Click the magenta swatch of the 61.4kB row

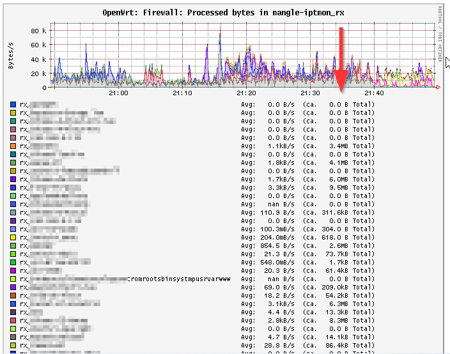pos(13,271)
